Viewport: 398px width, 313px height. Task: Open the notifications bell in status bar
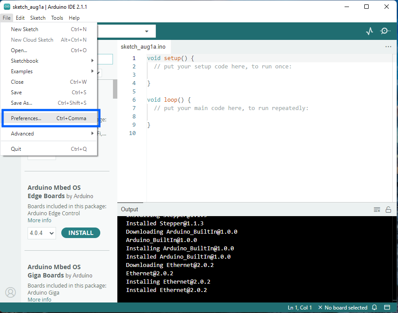374,307
